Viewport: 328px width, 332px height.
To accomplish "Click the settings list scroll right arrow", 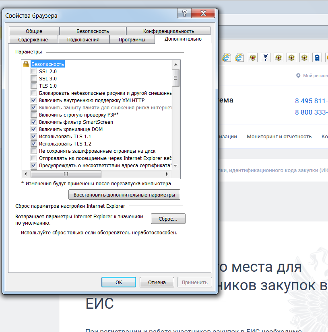I will point(167,174).
